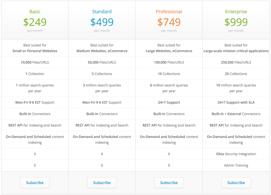Click Subscribe under the Professional plan
Screen dimensions: 271x195
pos(169,183)
